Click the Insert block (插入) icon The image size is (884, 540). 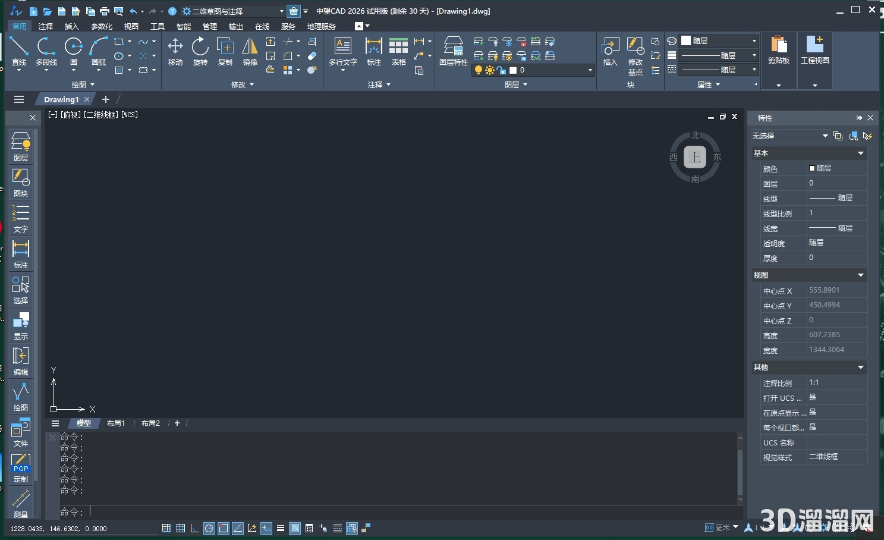pos(611,51)
